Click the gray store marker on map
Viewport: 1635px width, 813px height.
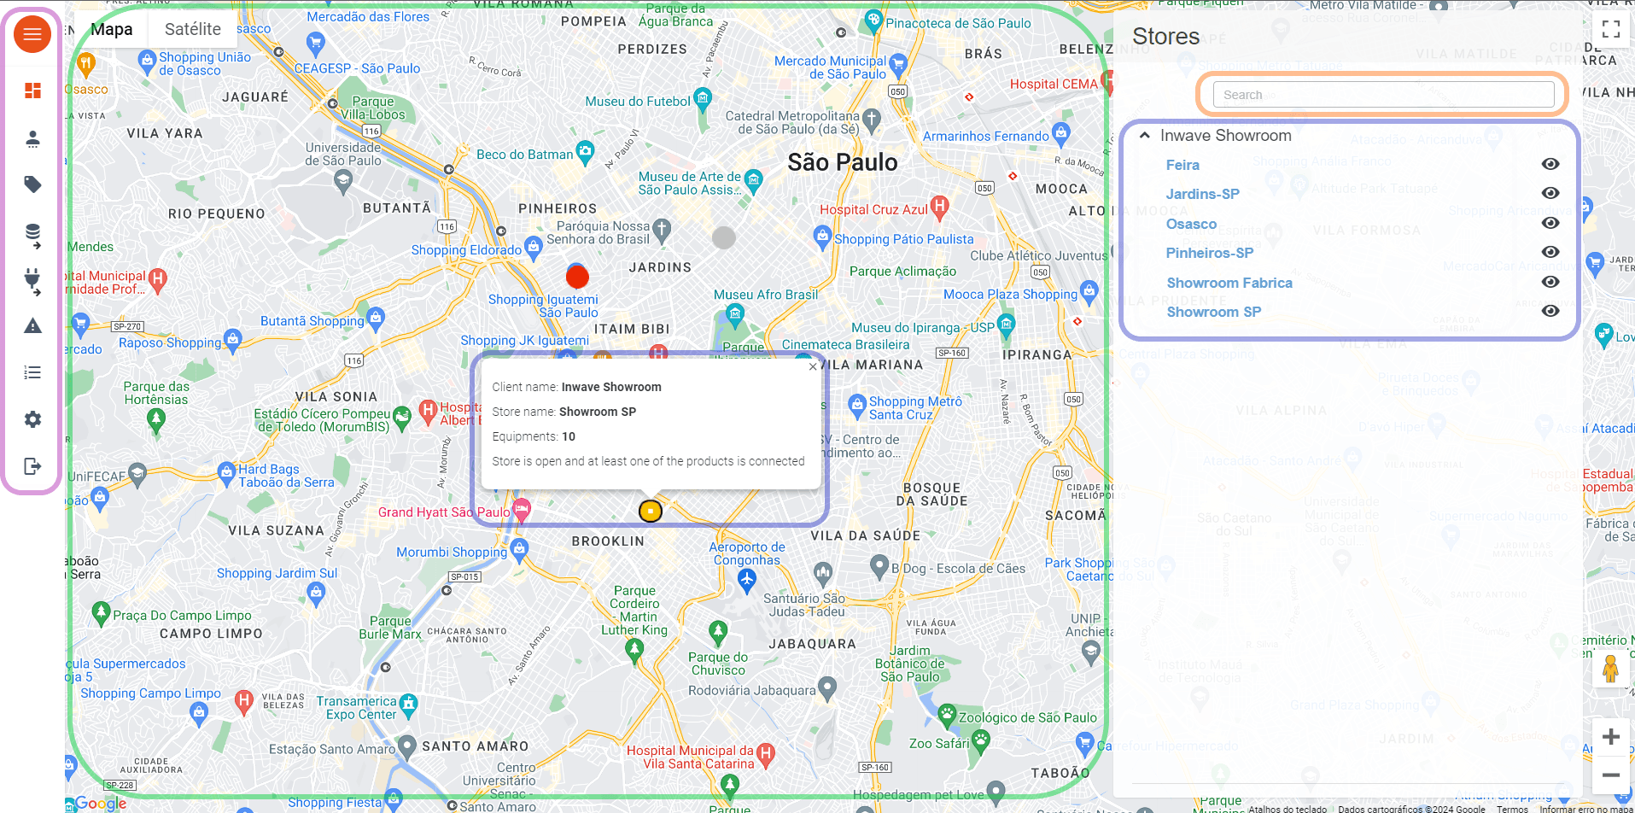click(x=724, y=237)
